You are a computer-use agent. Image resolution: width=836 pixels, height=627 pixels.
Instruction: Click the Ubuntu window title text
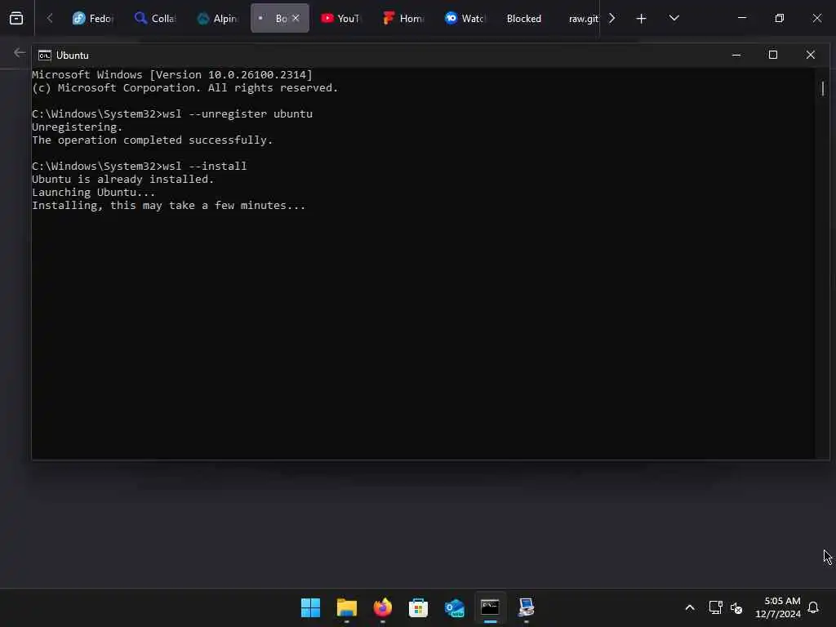click(x=73, y=56)
